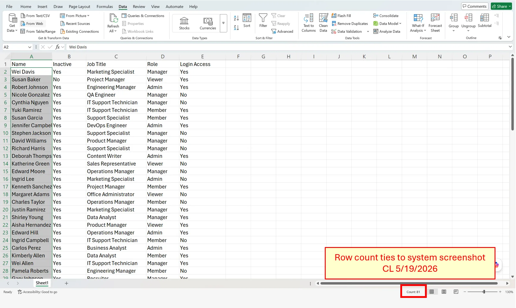Adjust the zoom slider handle
The image size is (516, 308).
(x=484, y=292)
